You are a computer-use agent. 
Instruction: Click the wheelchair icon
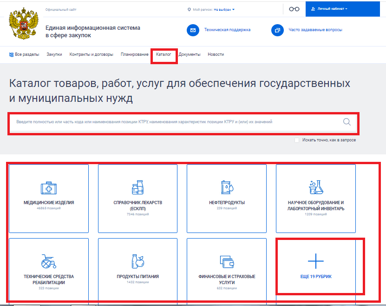(48, 261)
